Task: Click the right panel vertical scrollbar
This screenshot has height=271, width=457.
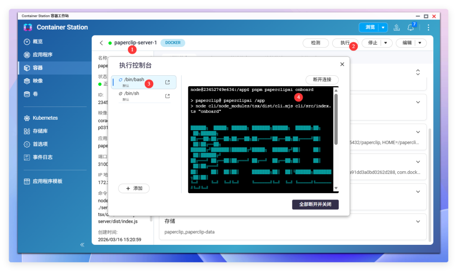Action: (430, 185)
